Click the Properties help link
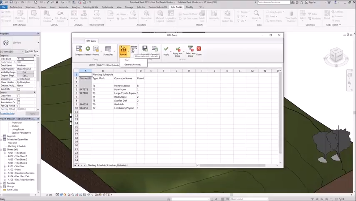The image size is (356, 201). click(7, 113)
